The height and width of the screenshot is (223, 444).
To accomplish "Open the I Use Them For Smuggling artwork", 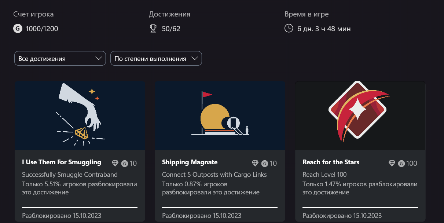I will [80, 116].
